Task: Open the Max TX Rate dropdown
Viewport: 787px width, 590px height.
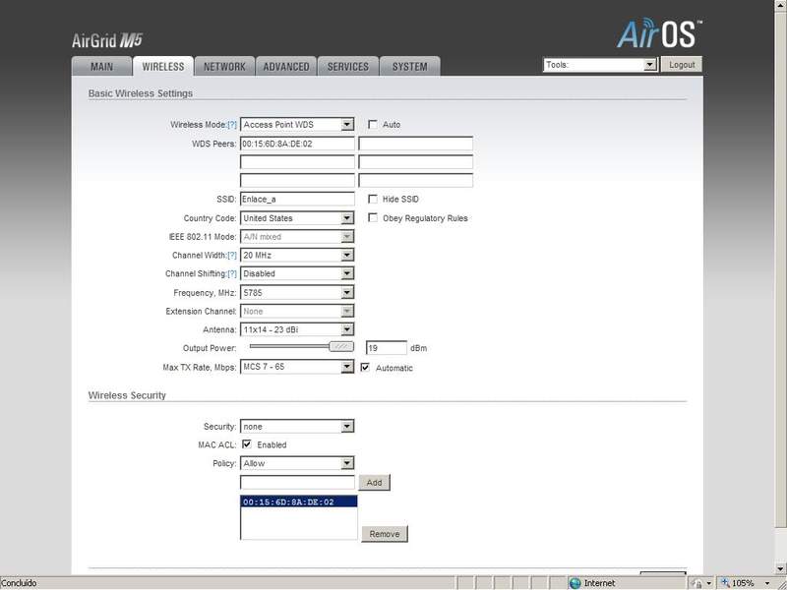Action: tap(297, 367)
